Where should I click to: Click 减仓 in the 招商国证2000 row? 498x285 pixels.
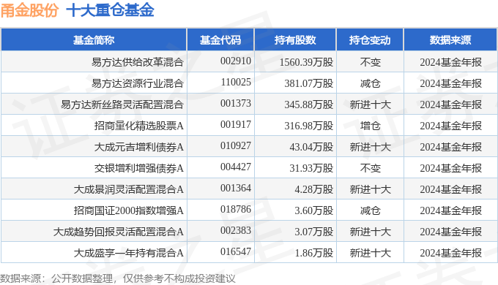click(370, 210)
